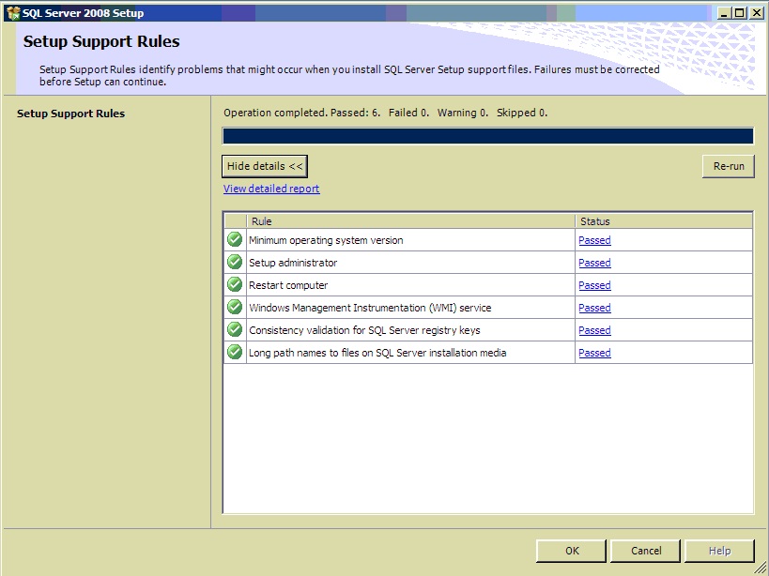Click the Rule column header
The width and height of the screenshot is (769, 576).
click(x=411, y=221)
